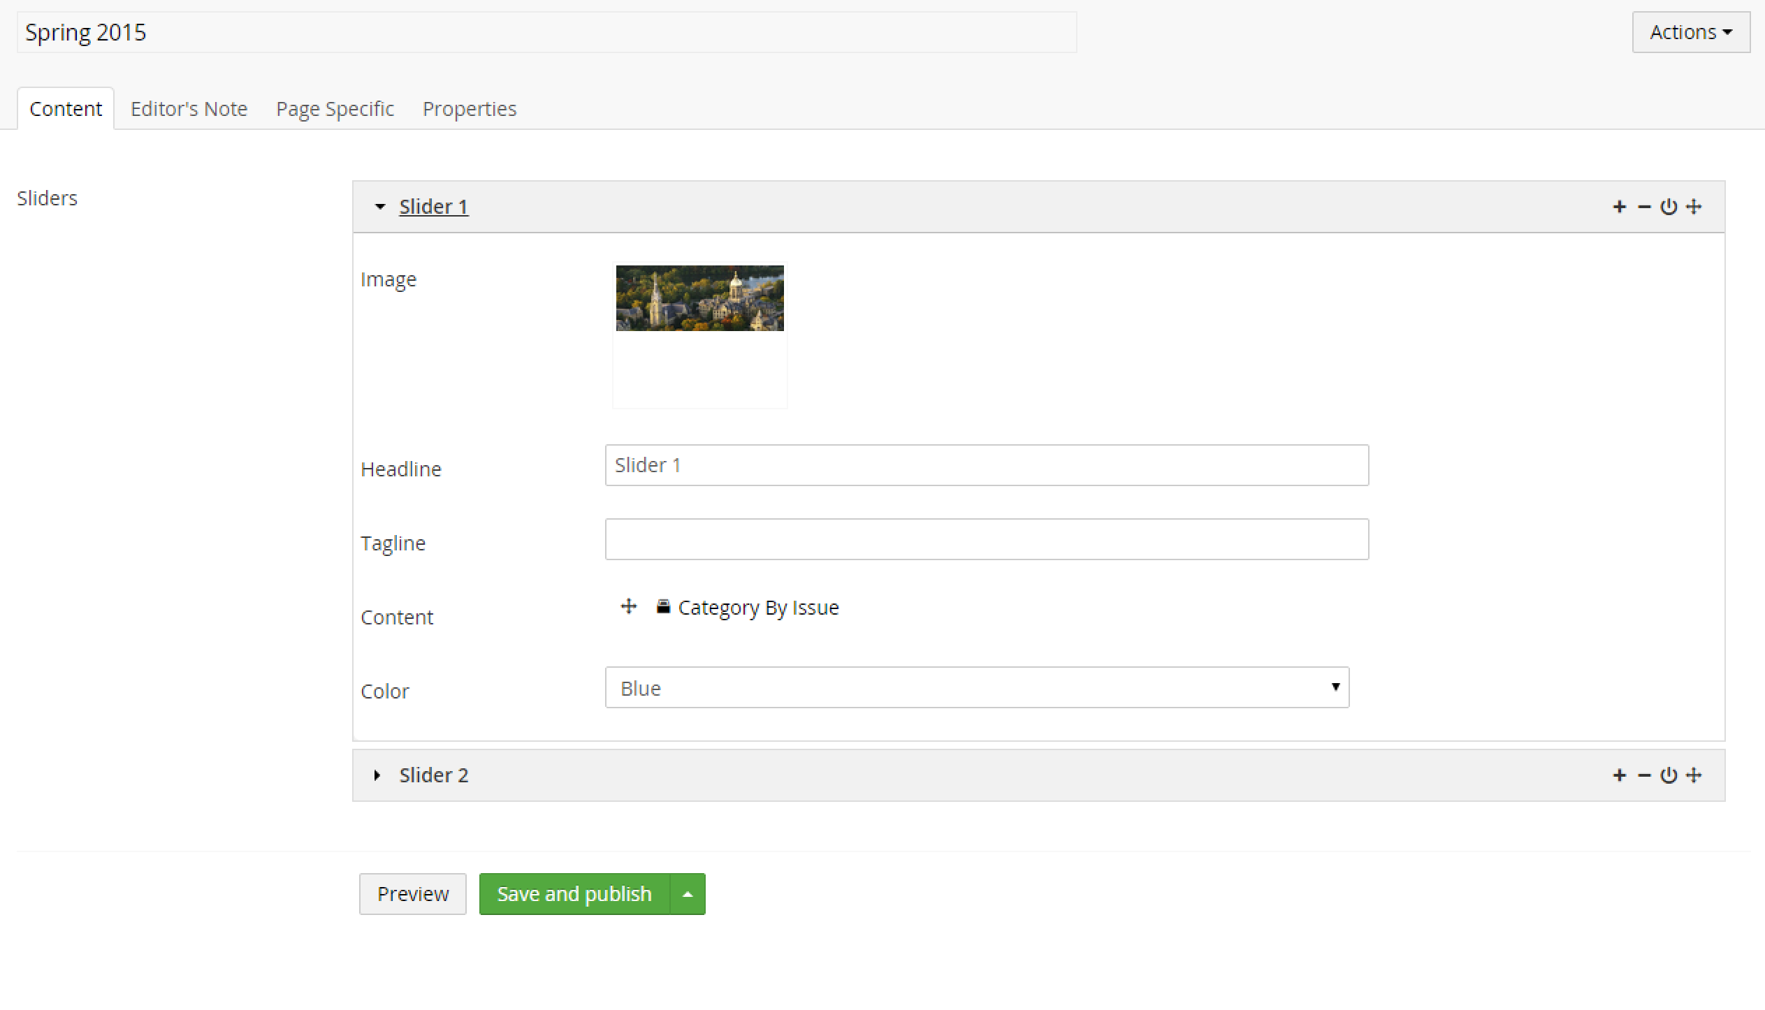Collapse the Slider 1 panel arrow
Viewport: 1765px width, 1010px height.
(379, 207)
